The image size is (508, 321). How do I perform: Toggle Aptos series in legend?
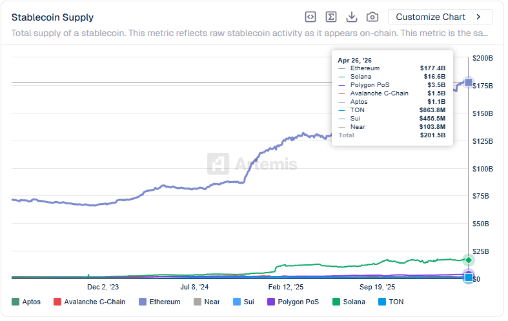(x=26, y=302)
